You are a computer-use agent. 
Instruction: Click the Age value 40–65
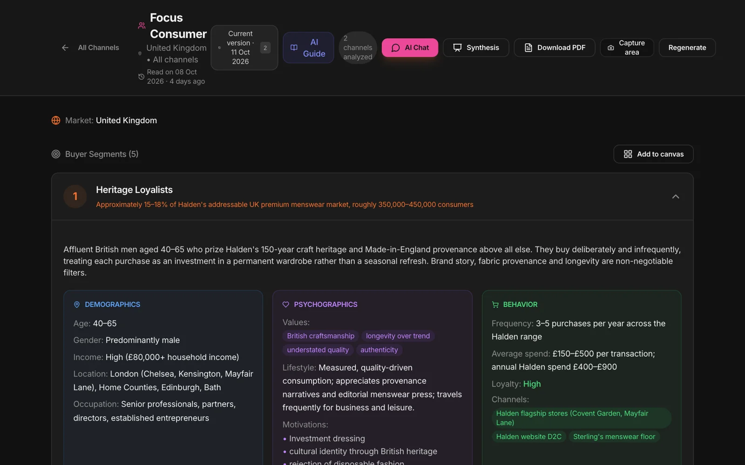coord(105,324)
